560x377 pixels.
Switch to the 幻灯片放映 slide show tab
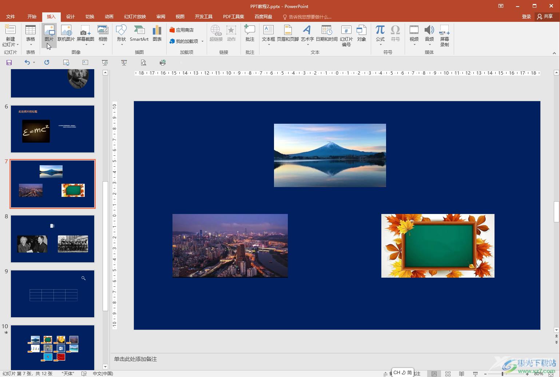click(x=135, y=17)
